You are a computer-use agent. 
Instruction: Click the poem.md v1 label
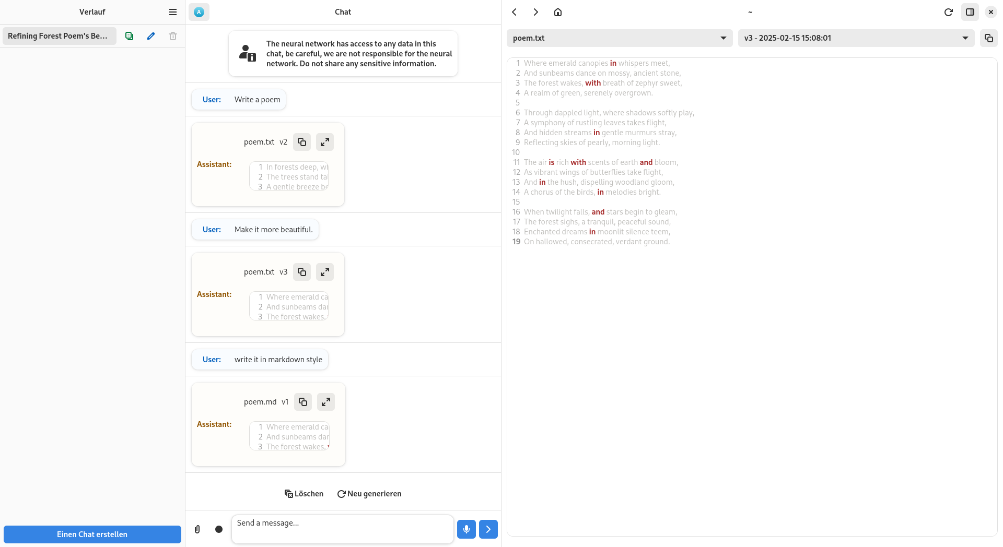tap(266, 402)
